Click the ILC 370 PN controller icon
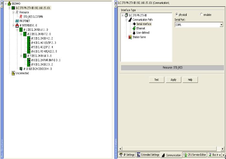226x159 pixels. 13,8
